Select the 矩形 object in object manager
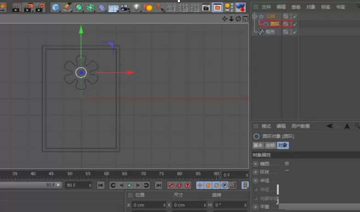This screenshot has width=360, height=212. tap(270, 32)
